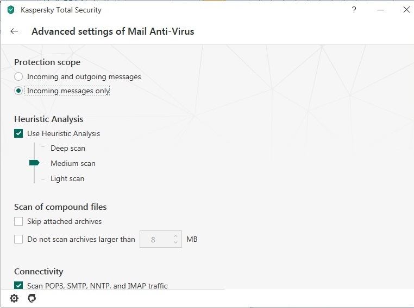This screenshot has width=414, height=308.
Task: Disable Use Heuristic Analysis checkbox
Action: 19,133
